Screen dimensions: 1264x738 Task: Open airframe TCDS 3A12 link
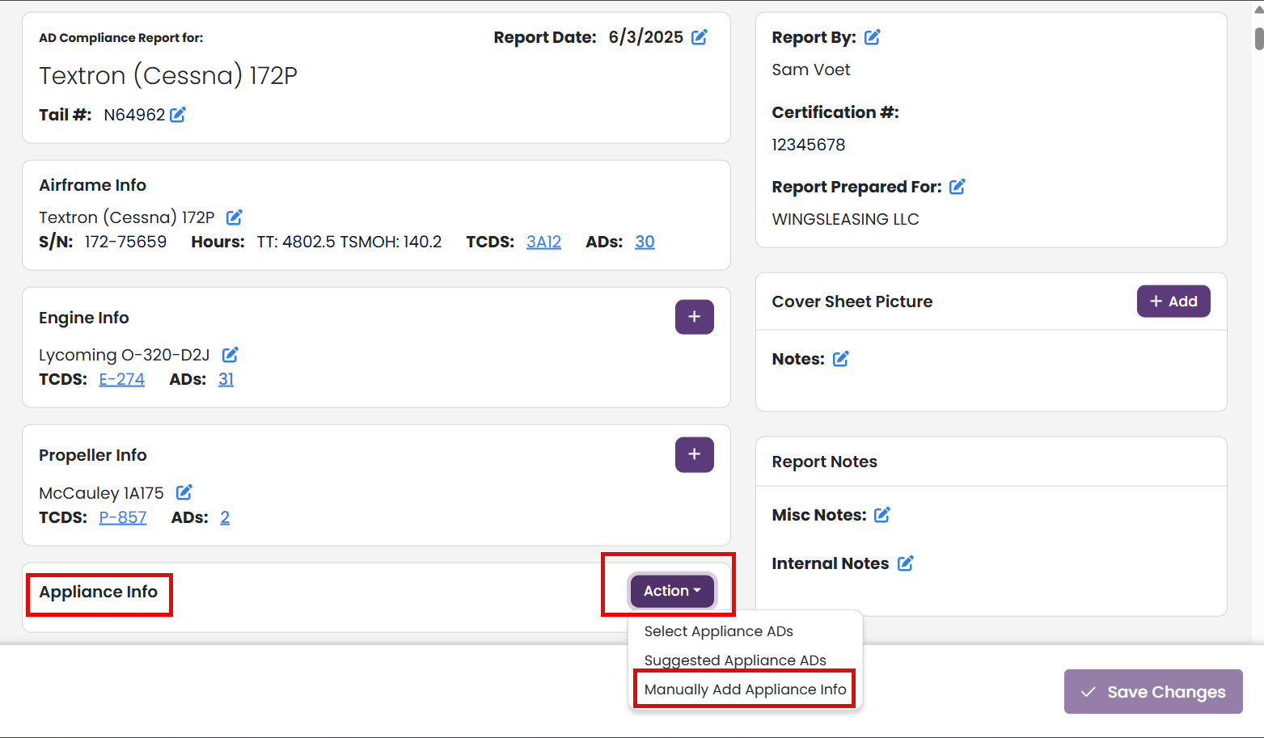543,242
